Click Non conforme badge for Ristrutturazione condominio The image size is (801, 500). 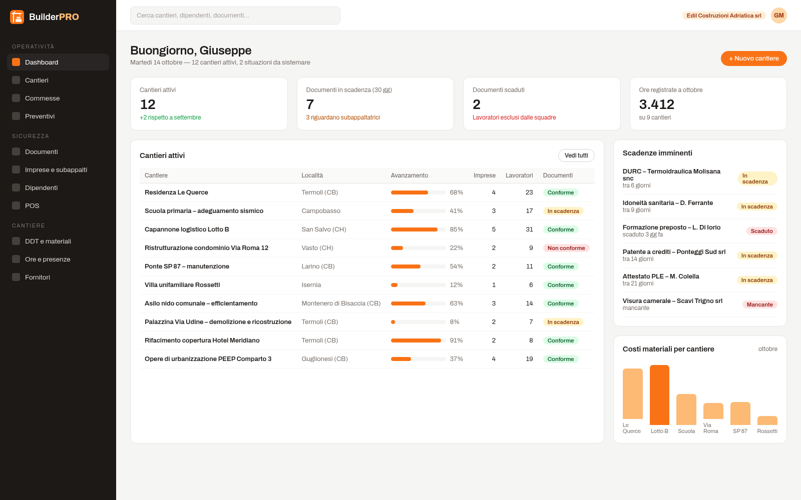pos(566,248)
